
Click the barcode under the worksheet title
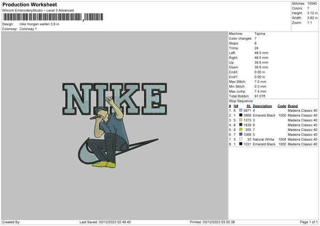[53, 17]
